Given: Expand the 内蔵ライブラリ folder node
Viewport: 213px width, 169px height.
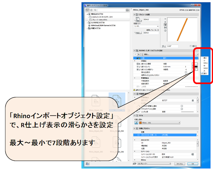Looking at the screenshot, I should tap(87, 28).
